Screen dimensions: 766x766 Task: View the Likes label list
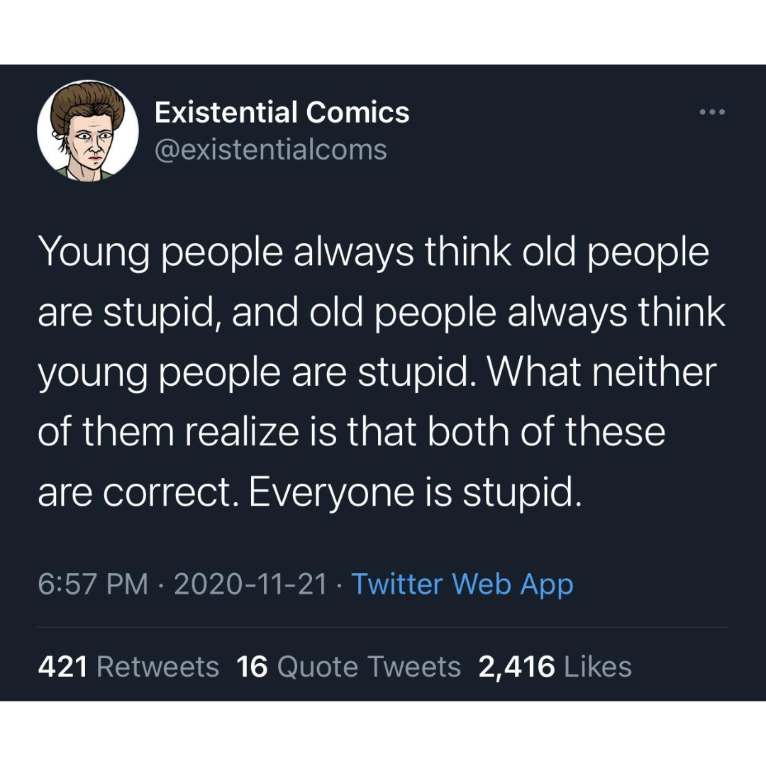tap(598, 667)
